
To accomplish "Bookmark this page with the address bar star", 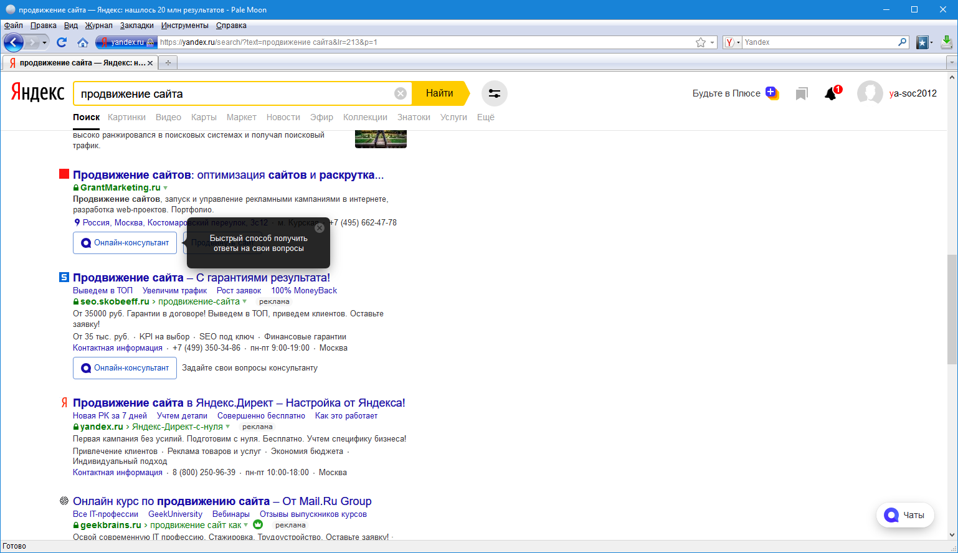I will coord(701,42).
